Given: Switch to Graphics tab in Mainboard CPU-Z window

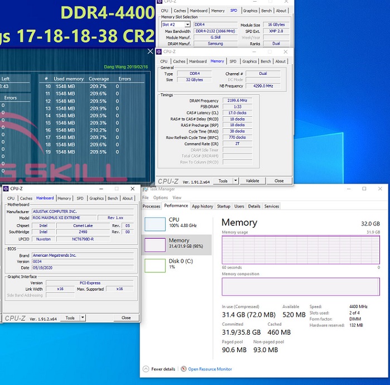Looking at the screenshot, I should coord(97,198).
